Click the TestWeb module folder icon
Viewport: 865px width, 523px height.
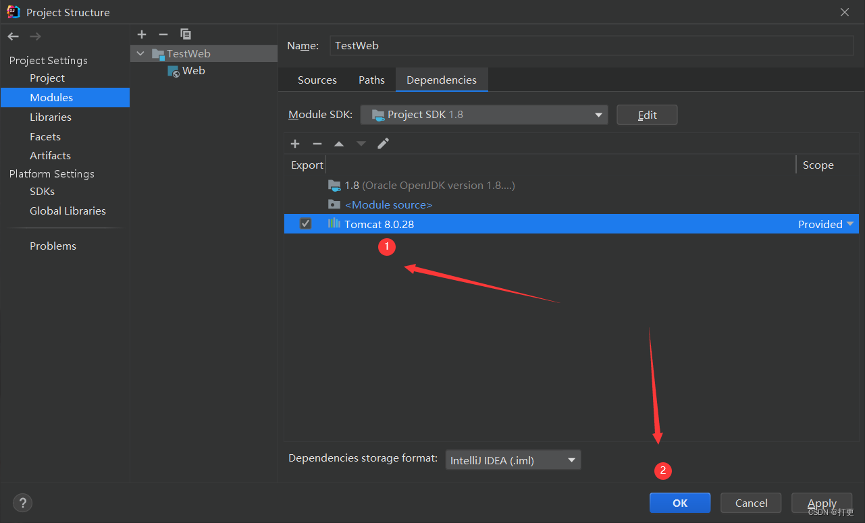(x=158, y=54)
